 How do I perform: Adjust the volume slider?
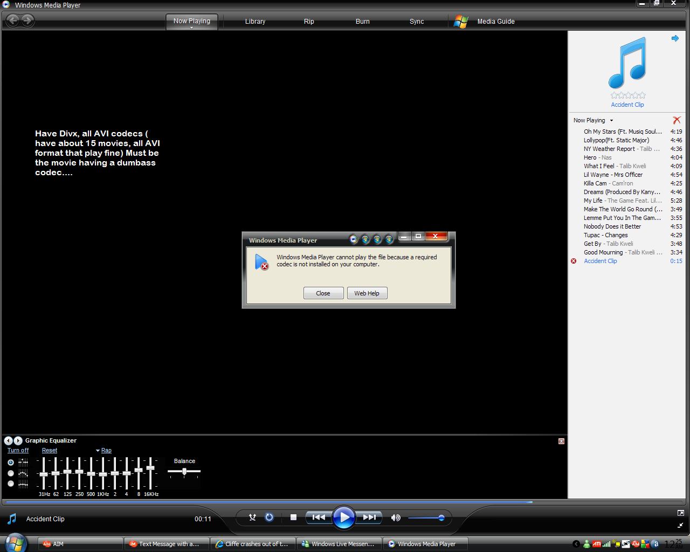pos(426,518)
